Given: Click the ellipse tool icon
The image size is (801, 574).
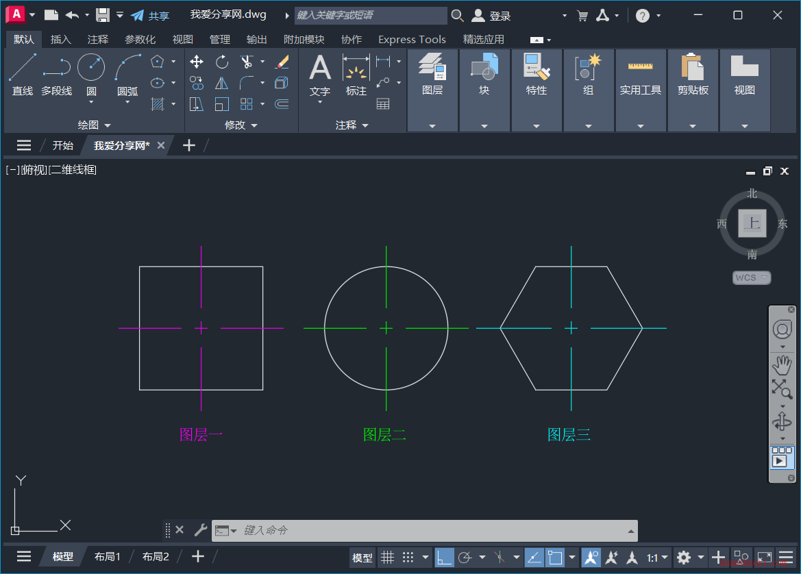Looking at the screenshot, I should click(x=158, y=83).
